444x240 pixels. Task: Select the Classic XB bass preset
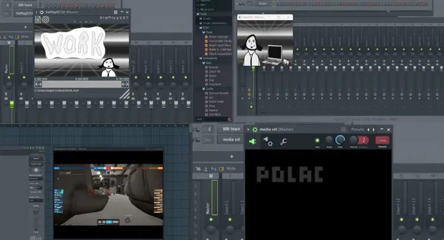tap(214, 71)
